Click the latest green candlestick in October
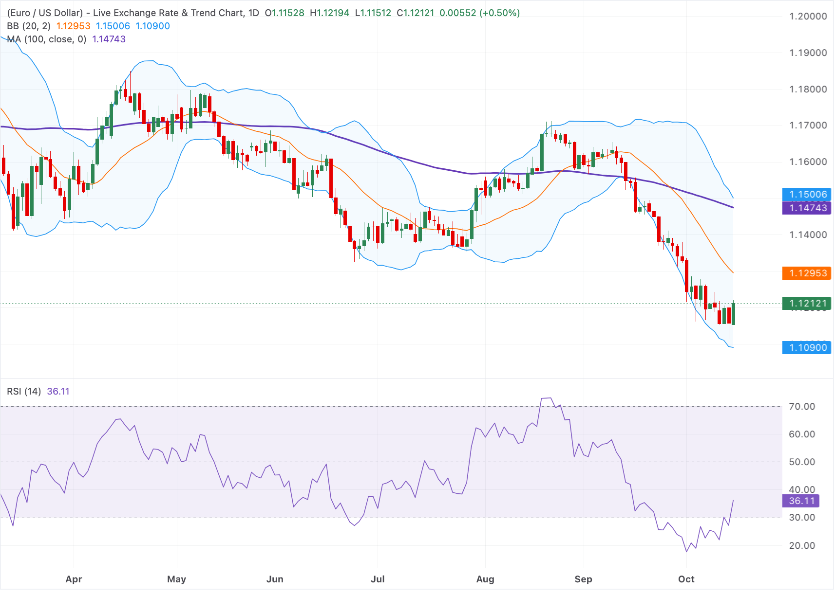This screenshot has height=595, width=834. 733,313
